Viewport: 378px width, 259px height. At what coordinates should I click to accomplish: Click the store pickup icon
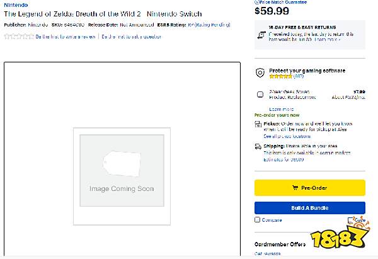[x=258, y=124]
